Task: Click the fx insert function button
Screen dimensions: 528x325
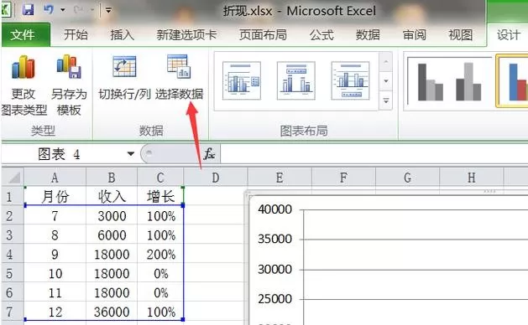Action: [x=209, y=154]
